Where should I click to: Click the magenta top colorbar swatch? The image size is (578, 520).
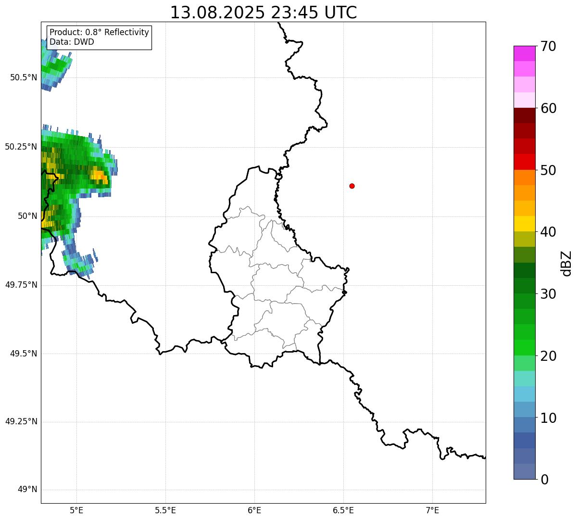524,53
